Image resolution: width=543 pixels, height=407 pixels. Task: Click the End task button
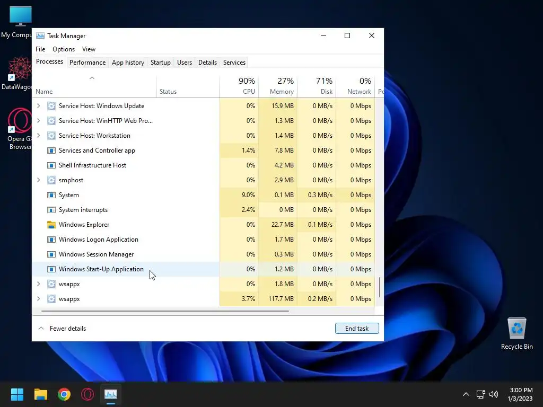coord(357,329)
